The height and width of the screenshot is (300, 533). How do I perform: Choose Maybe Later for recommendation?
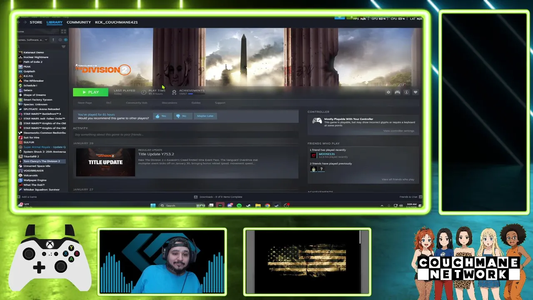(x=205, y=116)
